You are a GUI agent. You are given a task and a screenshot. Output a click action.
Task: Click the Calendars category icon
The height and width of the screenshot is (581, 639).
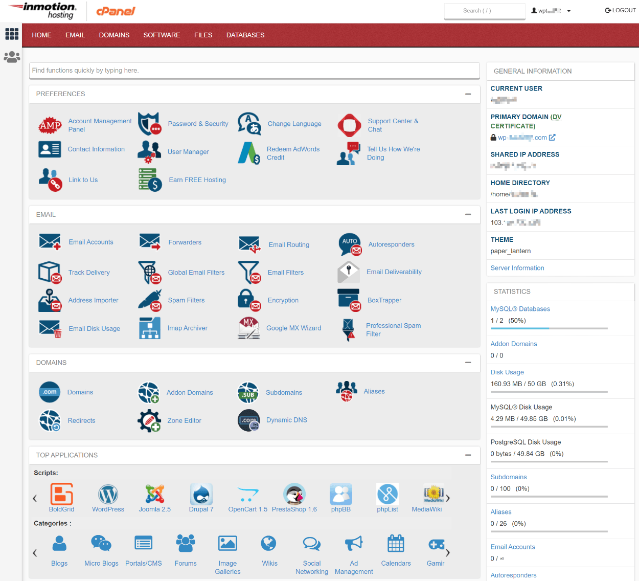396,543
